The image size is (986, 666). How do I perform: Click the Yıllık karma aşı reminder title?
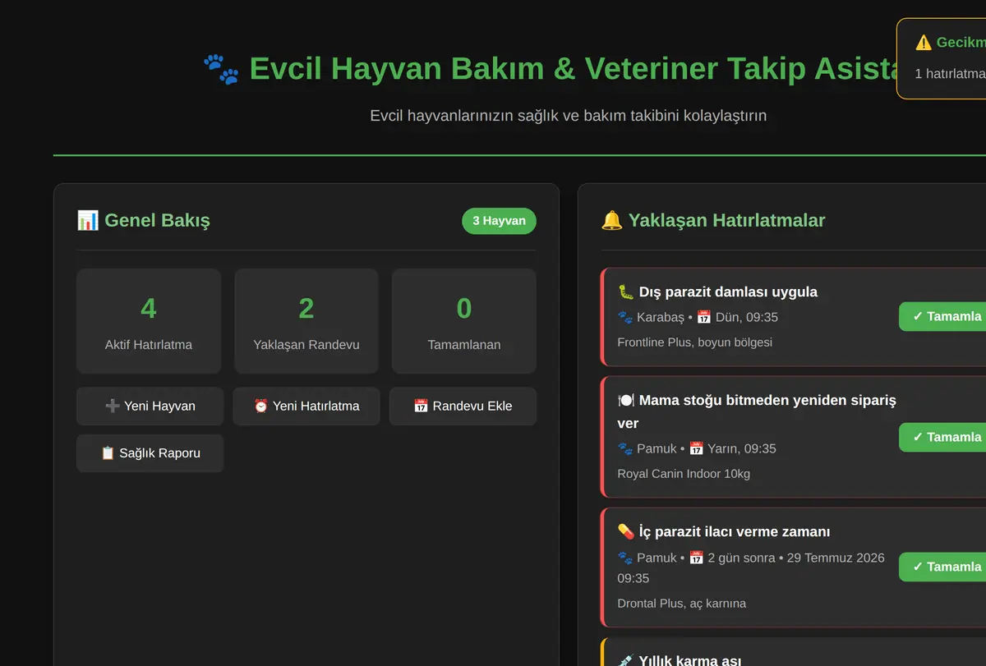point(690,661)
